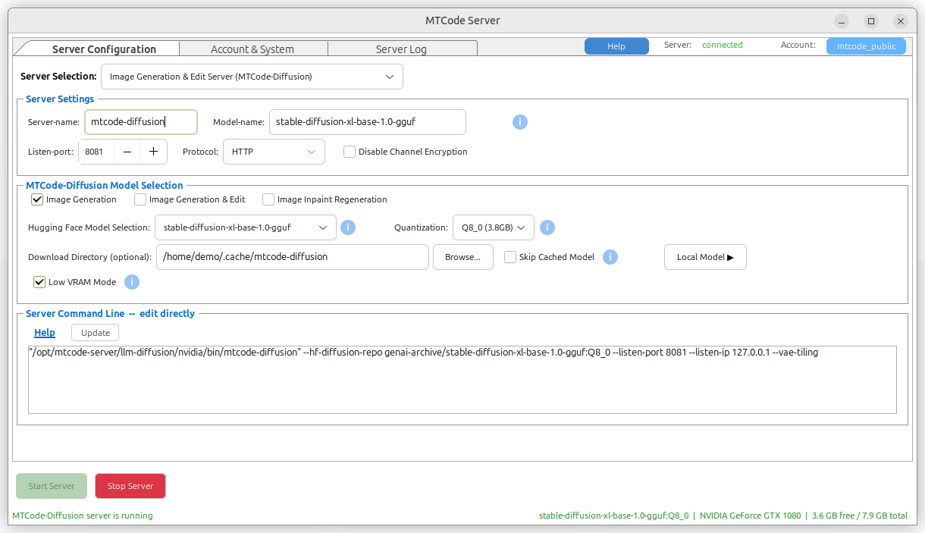Viewport: 925px width, 533px height.
Task: Uncheck the Image Generation checkbox
Action: [x=37, y=199]
